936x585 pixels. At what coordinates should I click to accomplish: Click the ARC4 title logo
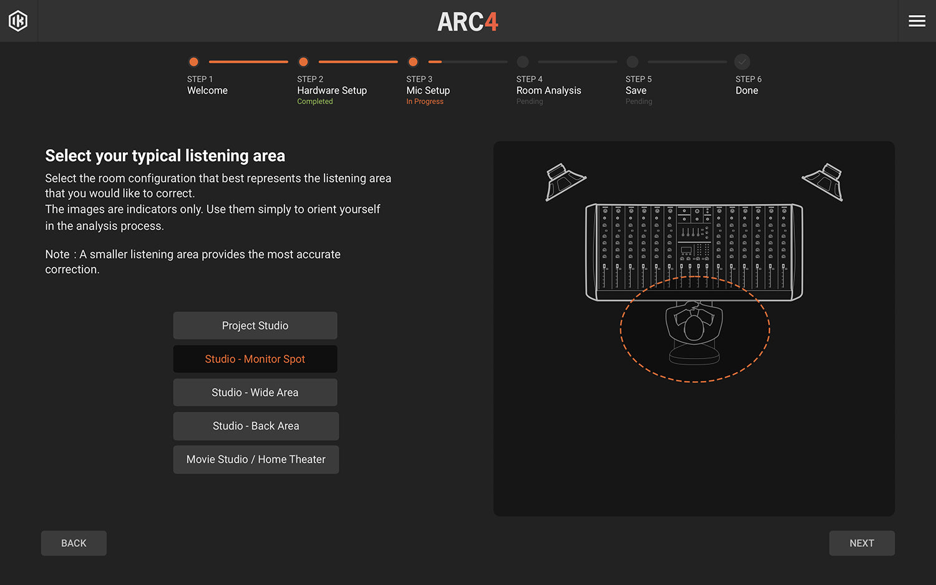pyautogui.click(x=467, y=22)
